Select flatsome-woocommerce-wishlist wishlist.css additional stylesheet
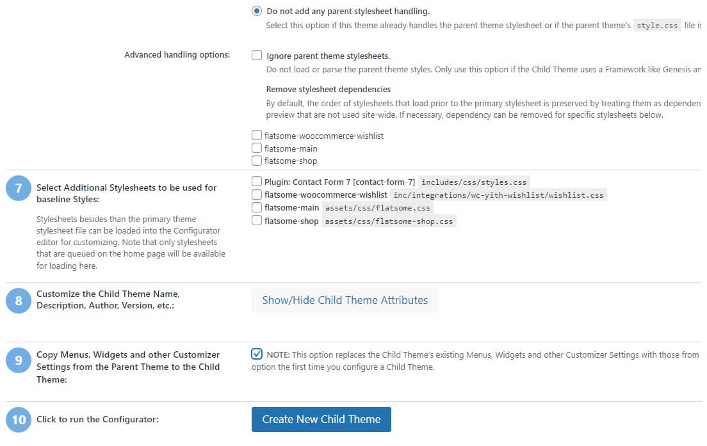The image size is (707, 446). [256, 195]
